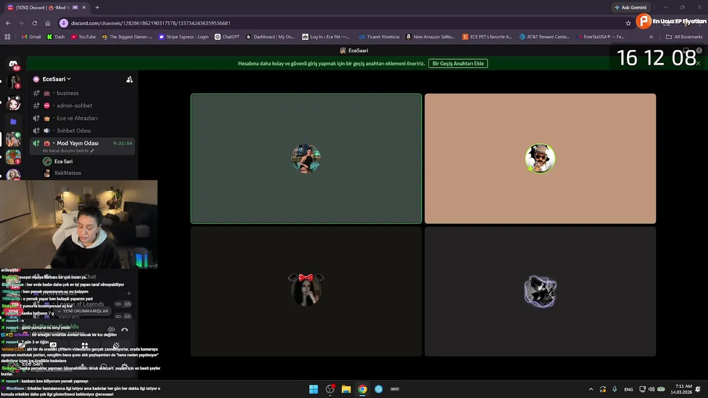Go back using browser back arrow
Image resolution: width=708 pixels, height=398 pixels.
(x=8, y=23)
